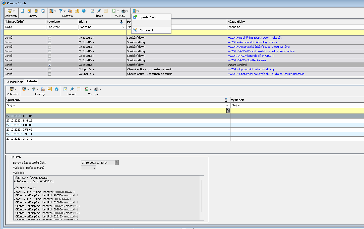The image size is (364, 229).
Task: Expand the Bez výběru dropdown under Povoleno
Action: (x=75, y=27)
